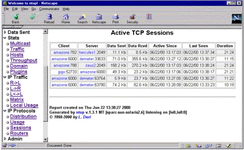The image size is (244, 150).
Task: Open the Edit menu
Action: pyautogui.click(x=15, y=9)
